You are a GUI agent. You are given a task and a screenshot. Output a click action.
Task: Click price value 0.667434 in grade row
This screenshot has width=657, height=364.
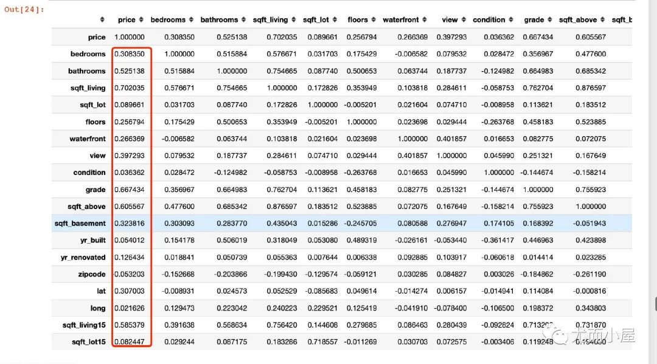(130, 190)
